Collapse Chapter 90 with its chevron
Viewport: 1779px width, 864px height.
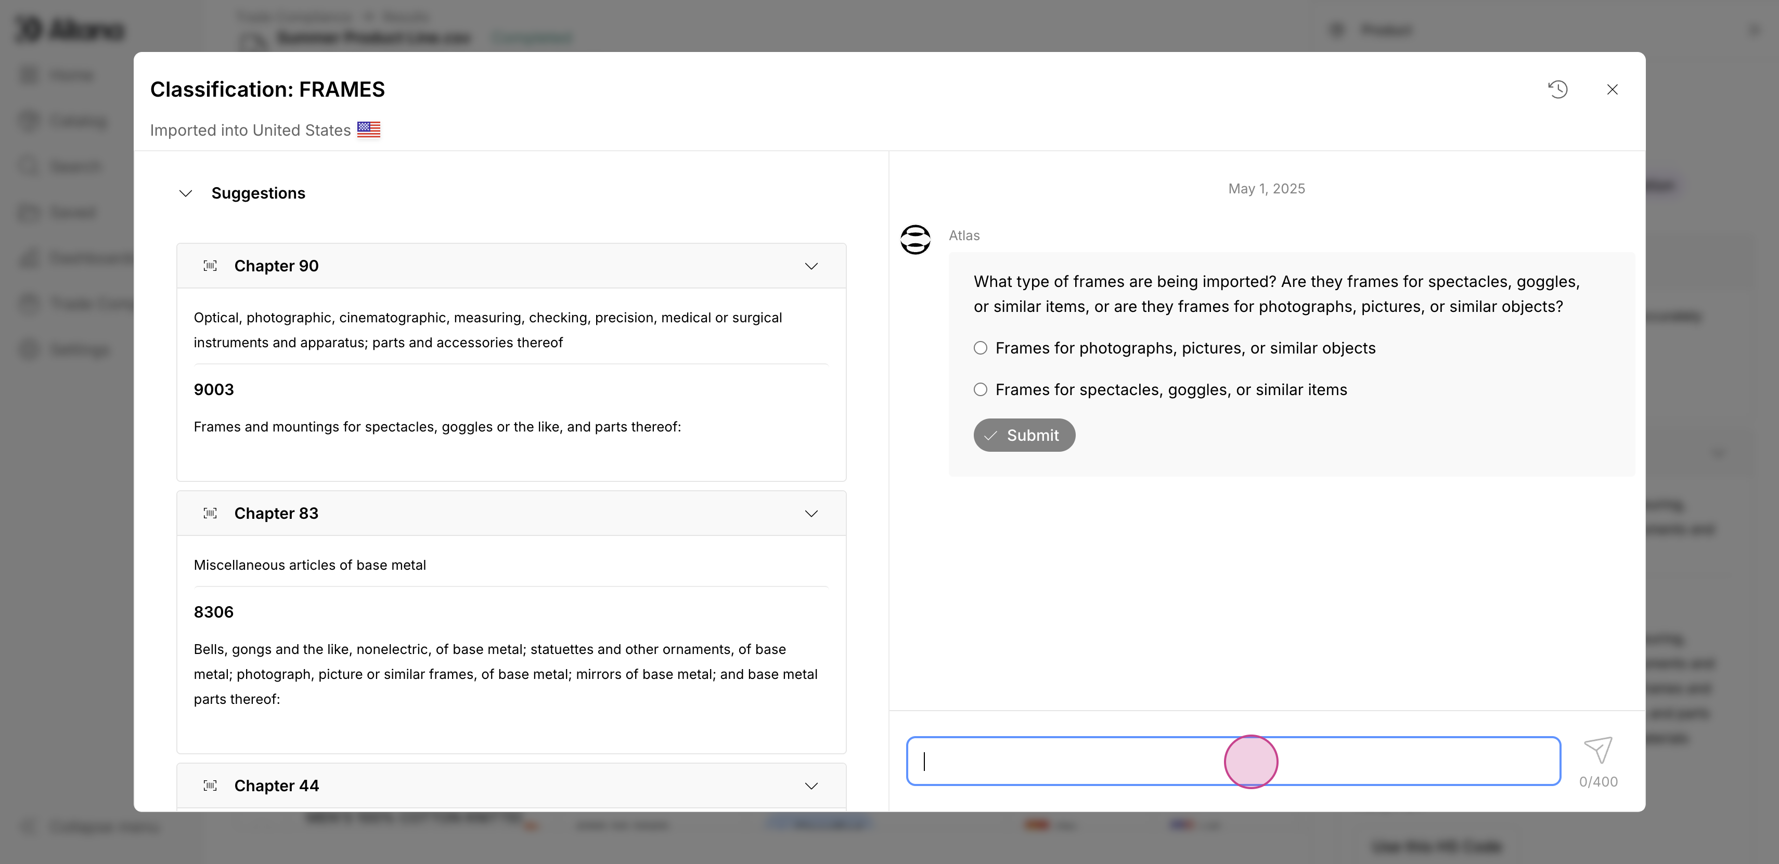(811, 266)
